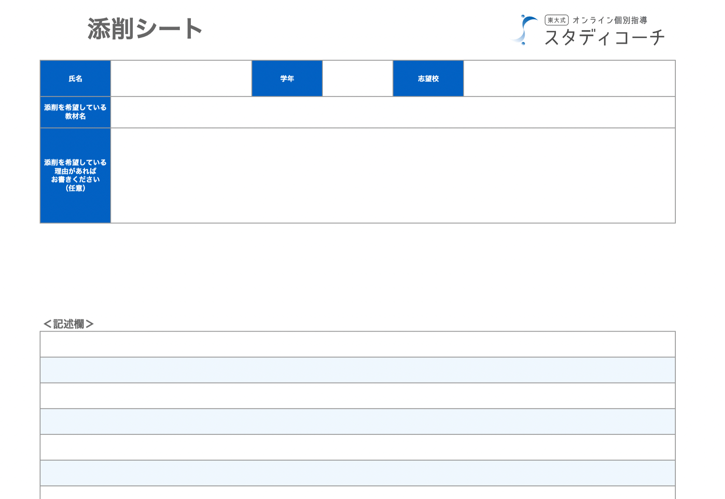Viewport: 725px width, 499px height.
Task: Click the large optional reason text area
Action: pos(393,175)
